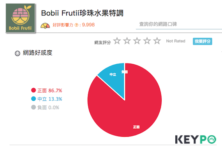The image size is (222, 148).
Task: Rate three stars in 網友評分
Action: pyautogui.click(x=137, y=41)
